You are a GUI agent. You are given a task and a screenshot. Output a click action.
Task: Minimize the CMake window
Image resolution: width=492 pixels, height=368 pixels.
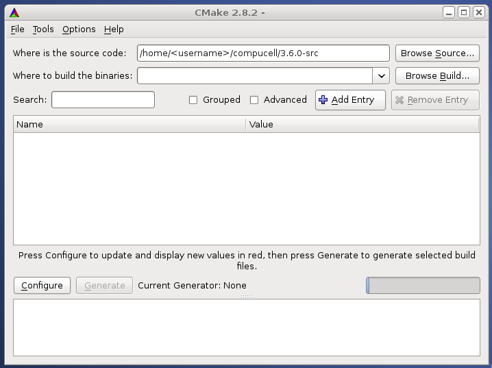pyautogui.click(x=449, y=13)
